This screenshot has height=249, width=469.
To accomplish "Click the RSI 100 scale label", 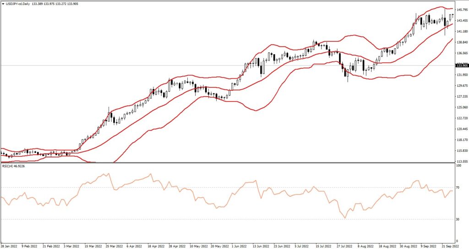I will [x=458, y=166].
